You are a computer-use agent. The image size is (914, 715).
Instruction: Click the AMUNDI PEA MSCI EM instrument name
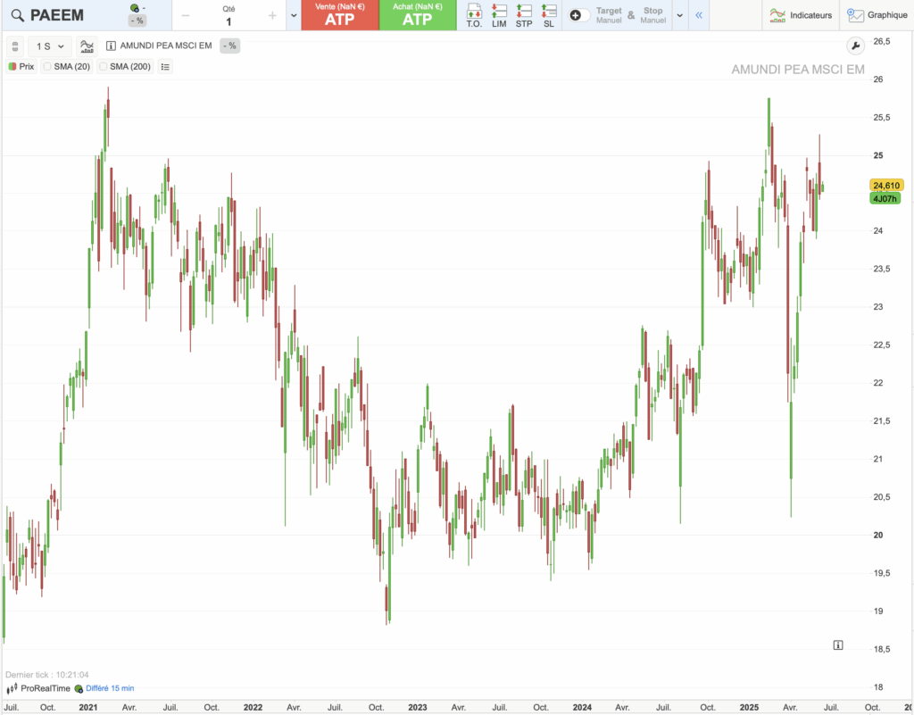point(166,46)
